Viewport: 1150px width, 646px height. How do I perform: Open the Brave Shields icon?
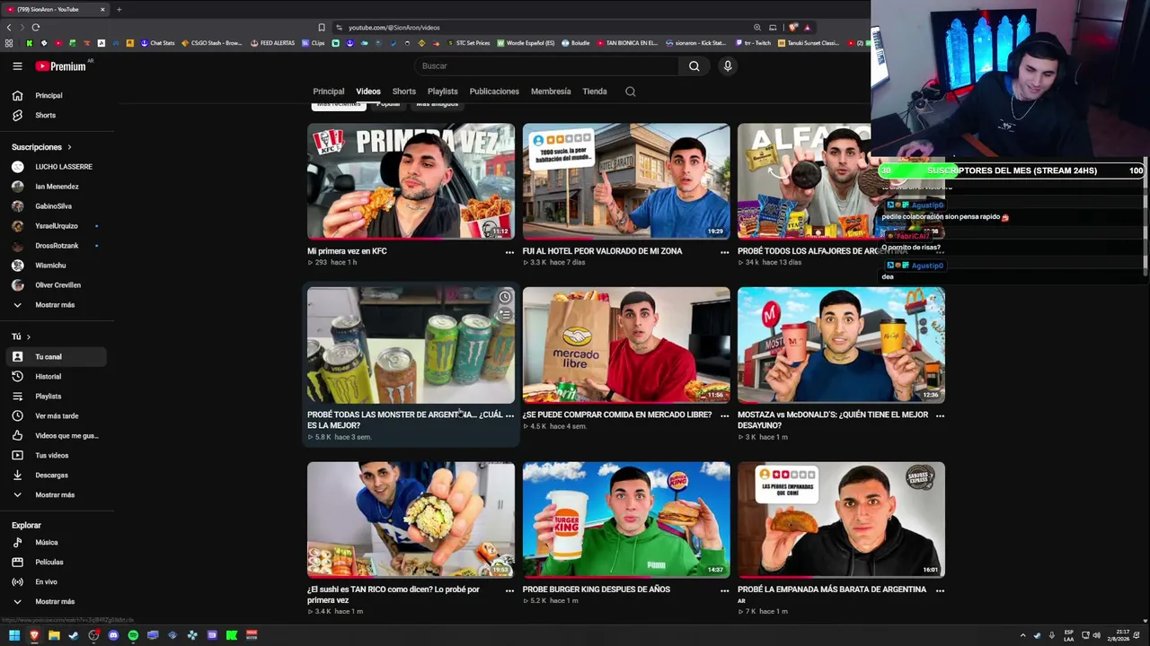792,28
